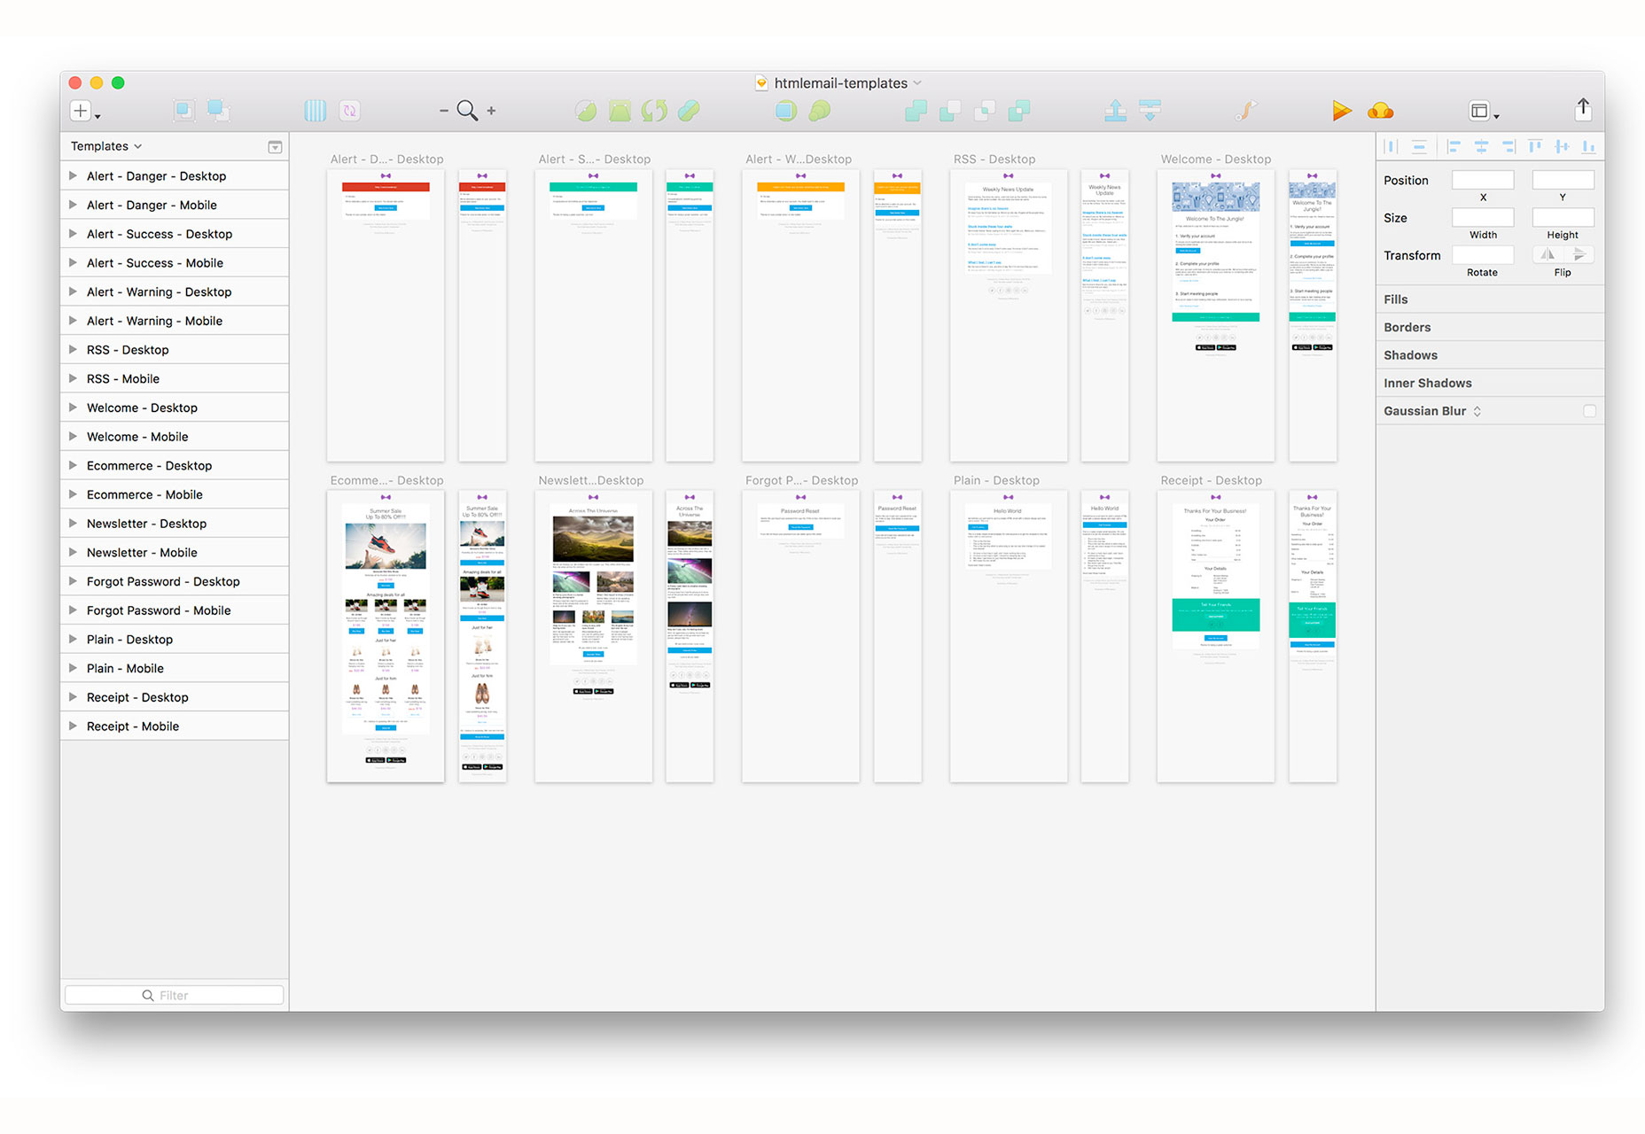
Task: Click the Union boolean operation icon
Action: coord(916,111)
